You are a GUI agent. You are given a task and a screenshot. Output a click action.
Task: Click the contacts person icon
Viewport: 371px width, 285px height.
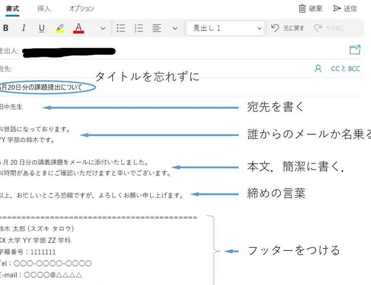pyautogui.click(x=318, y=69)
